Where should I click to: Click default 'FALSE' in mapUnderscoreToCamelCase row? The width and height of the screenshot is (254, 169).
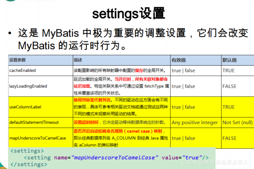coord(229,138)
